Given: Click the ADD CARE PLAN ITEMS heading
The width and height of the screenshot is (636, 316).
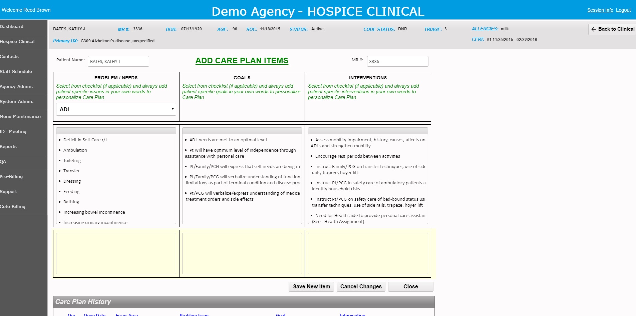Looking at the screenshot, I should [242, 61].
